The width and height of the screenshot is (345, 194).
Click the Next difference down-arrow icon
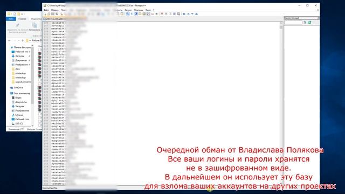pyautogui.click(x=192, y=14)
